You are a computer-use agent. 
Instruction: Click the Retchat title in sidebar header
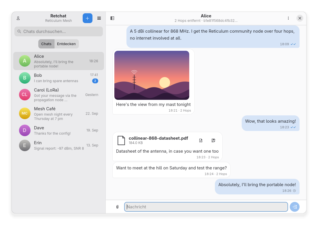[x=58, y=16]
